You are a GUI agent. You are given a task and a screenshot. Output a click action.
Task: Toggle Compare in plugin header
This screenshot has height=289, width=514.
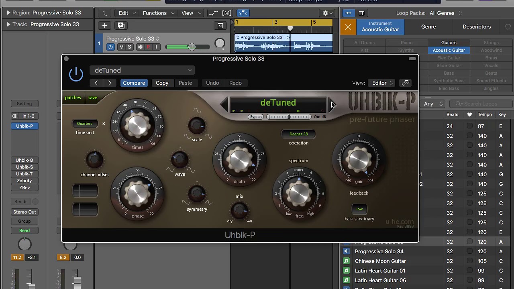click(134, 83)
